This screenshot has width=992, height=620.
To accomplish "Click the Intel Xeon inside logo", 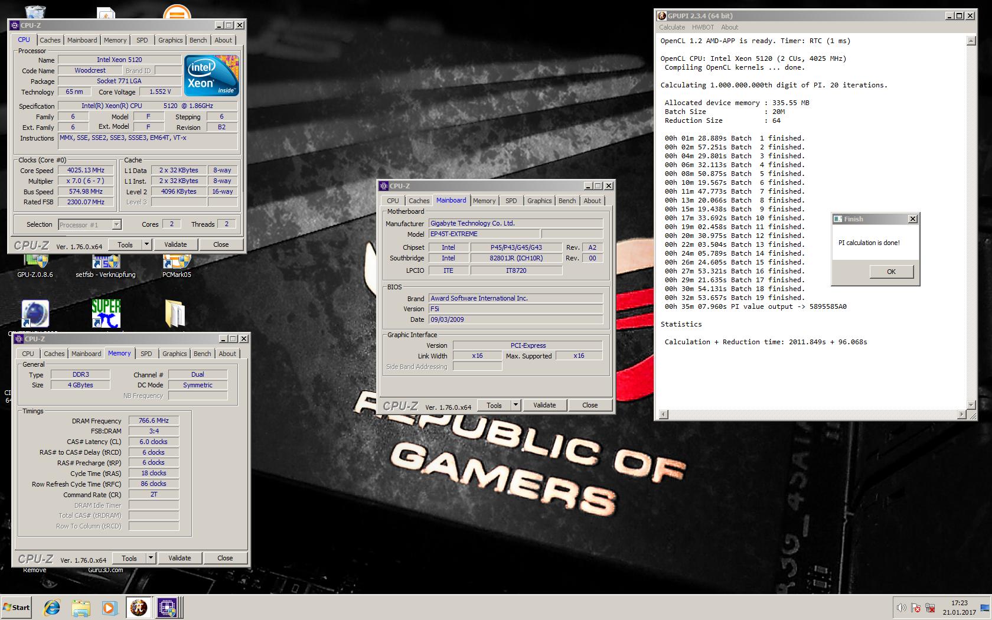I will pos(211,75).
